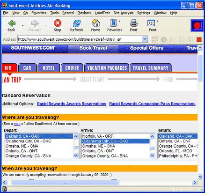Screen dimensions: 205x193
Task: Open Rapid Rewards Awards Reservations link
Action: tap(72, 104)
